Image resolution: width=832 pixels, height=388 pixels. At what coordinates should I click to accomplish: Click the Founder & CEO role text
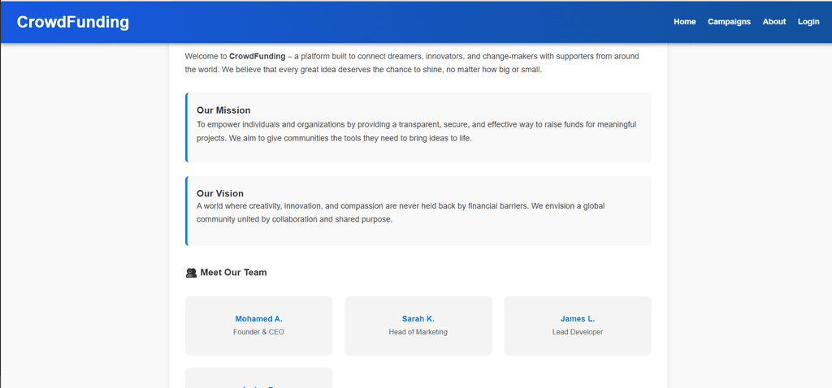pyautogui.click(x=259, y=332)
